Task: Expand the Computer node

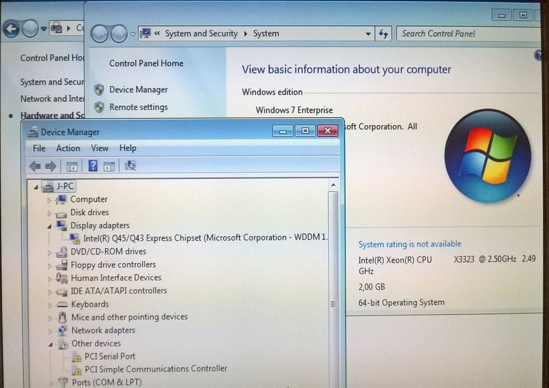Action: coord(49,200)
